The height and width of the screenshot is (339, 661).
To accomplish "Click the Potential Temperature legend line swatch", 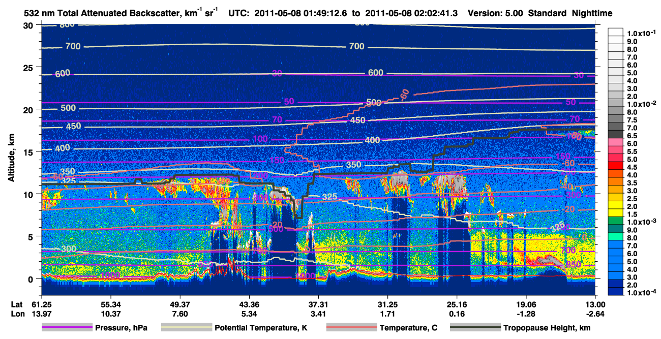I will (x=186, y=328).
